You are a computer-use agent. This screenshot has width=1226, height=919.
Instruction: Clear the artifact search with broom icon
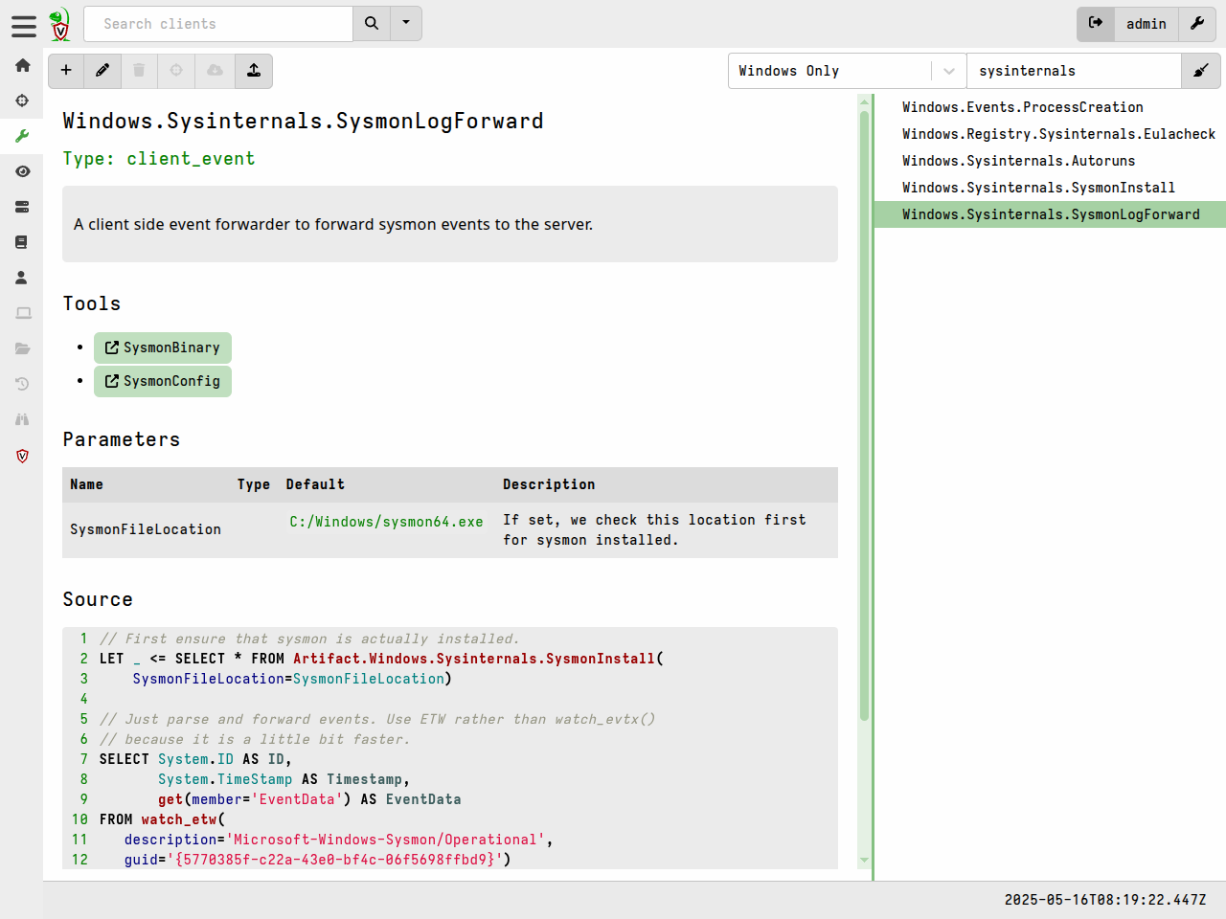click(1201, 71)
